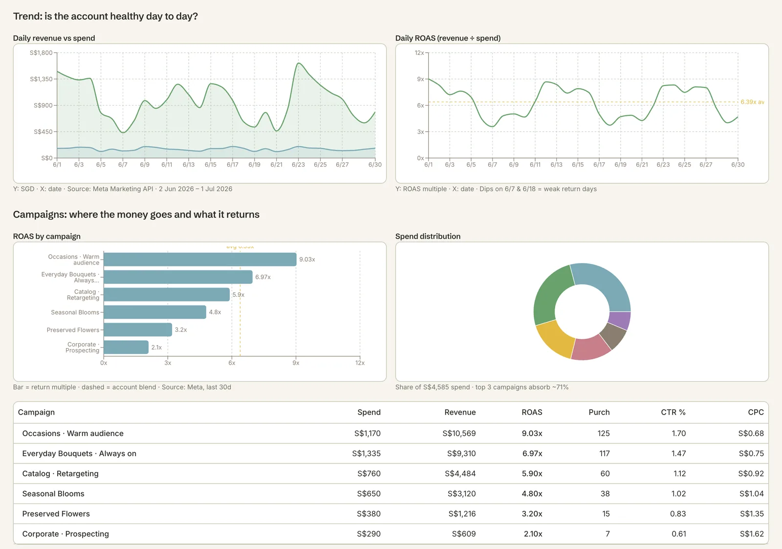Click the Spend distribution chart title
This screenshot has height=549, width=782.
click(x=428, y=236)
